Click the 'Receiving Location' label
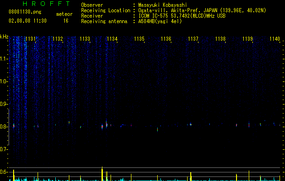 106,10
